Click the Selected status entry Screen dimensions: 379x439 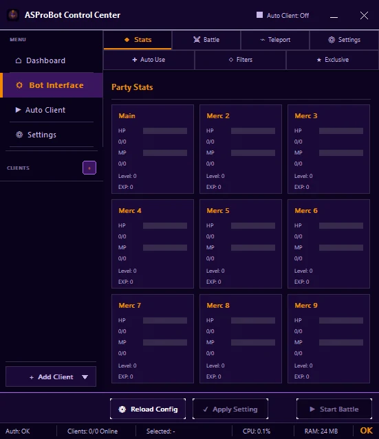point(161,431)
